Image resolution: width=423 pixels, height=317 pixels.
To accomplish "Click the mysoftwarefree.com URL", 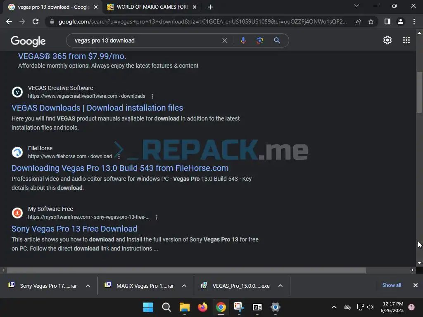I will [x=89, y=217].
